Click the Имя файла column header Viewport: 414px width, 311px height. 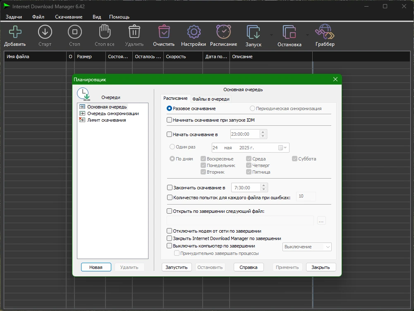(35, 57)
